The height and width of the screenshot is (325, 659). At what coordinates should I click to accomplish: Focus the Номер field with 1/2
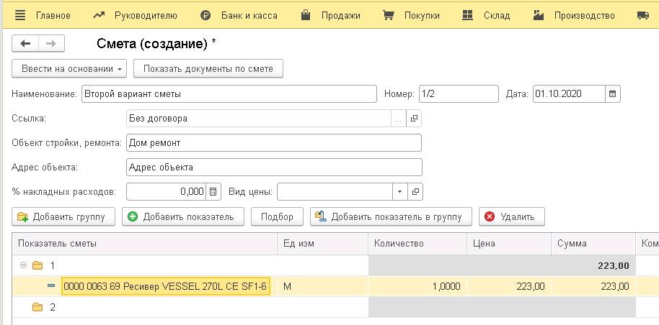(x=459, y=94)
